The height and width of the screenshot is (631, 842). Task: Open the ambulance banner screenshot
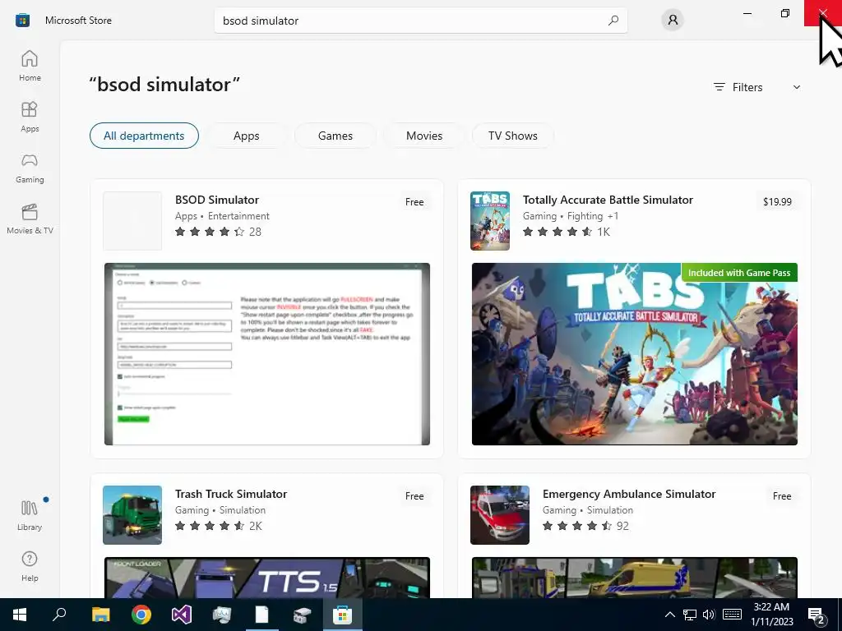coord(634,578)
